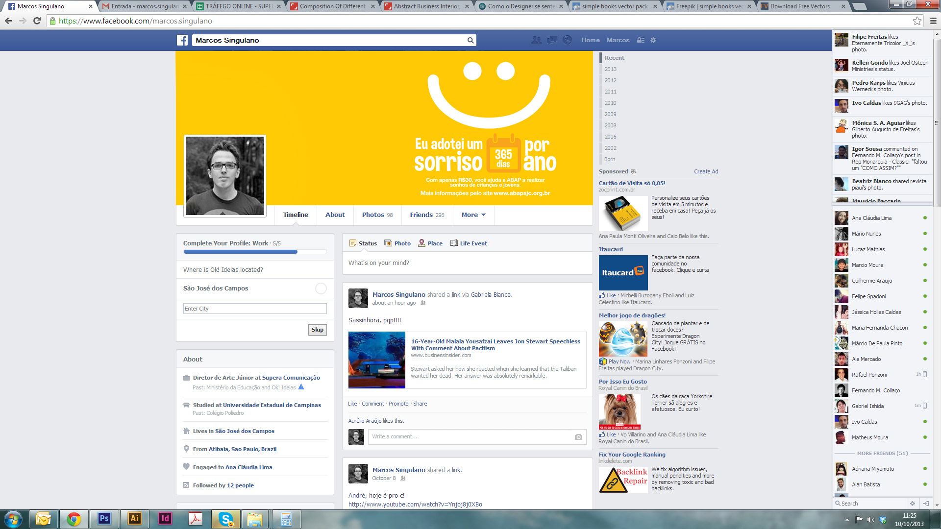941x529 pixels.
Task: Click the Chrome address bar URL
Action: tap(135, 21)
